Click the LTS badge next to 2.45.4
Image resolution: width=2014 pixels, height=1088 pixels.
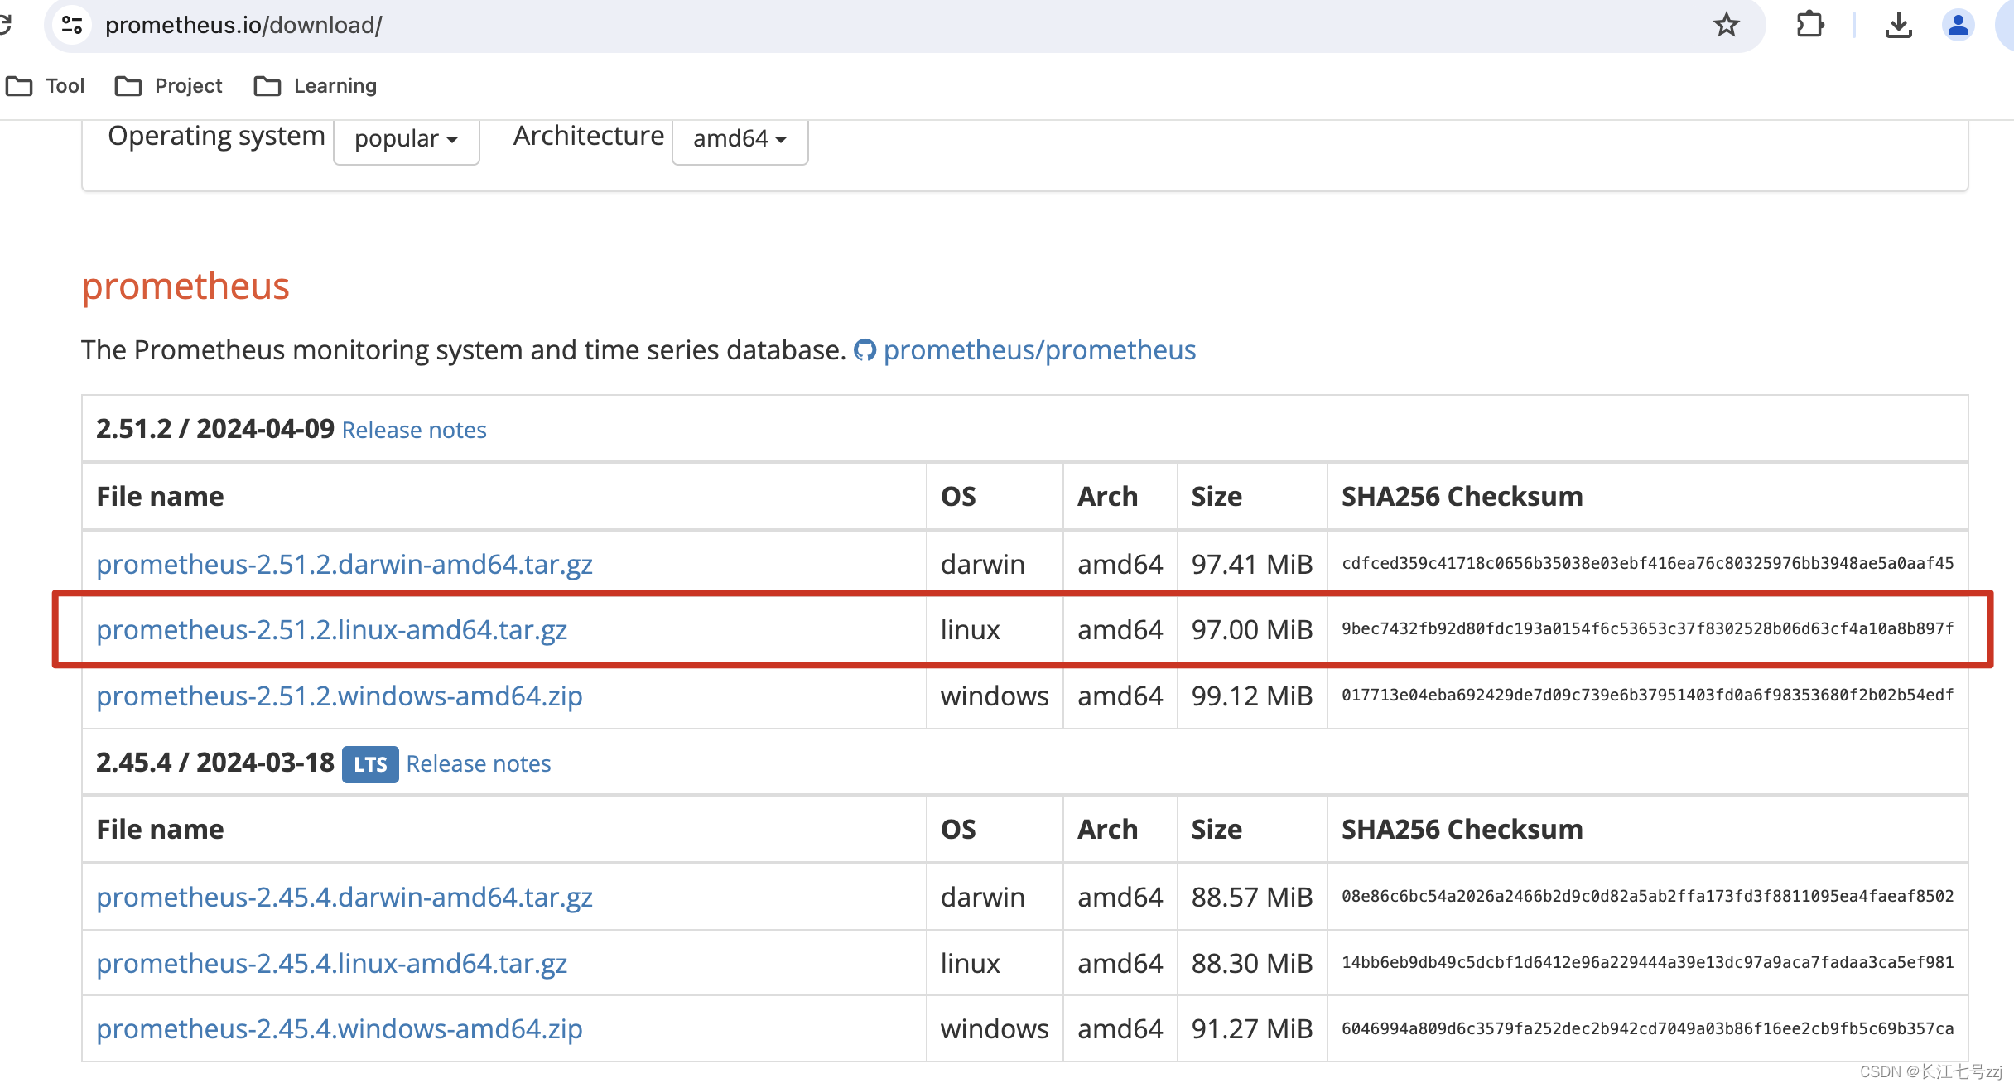tap(370, 764)
